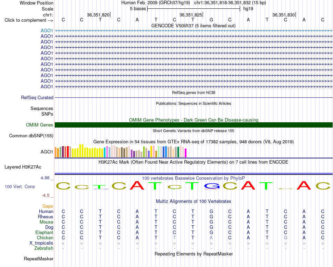Click the GTEx Gene Expression in 54 tissues title
The height and width of the screenshot is (267, 333).
point(193,142)
